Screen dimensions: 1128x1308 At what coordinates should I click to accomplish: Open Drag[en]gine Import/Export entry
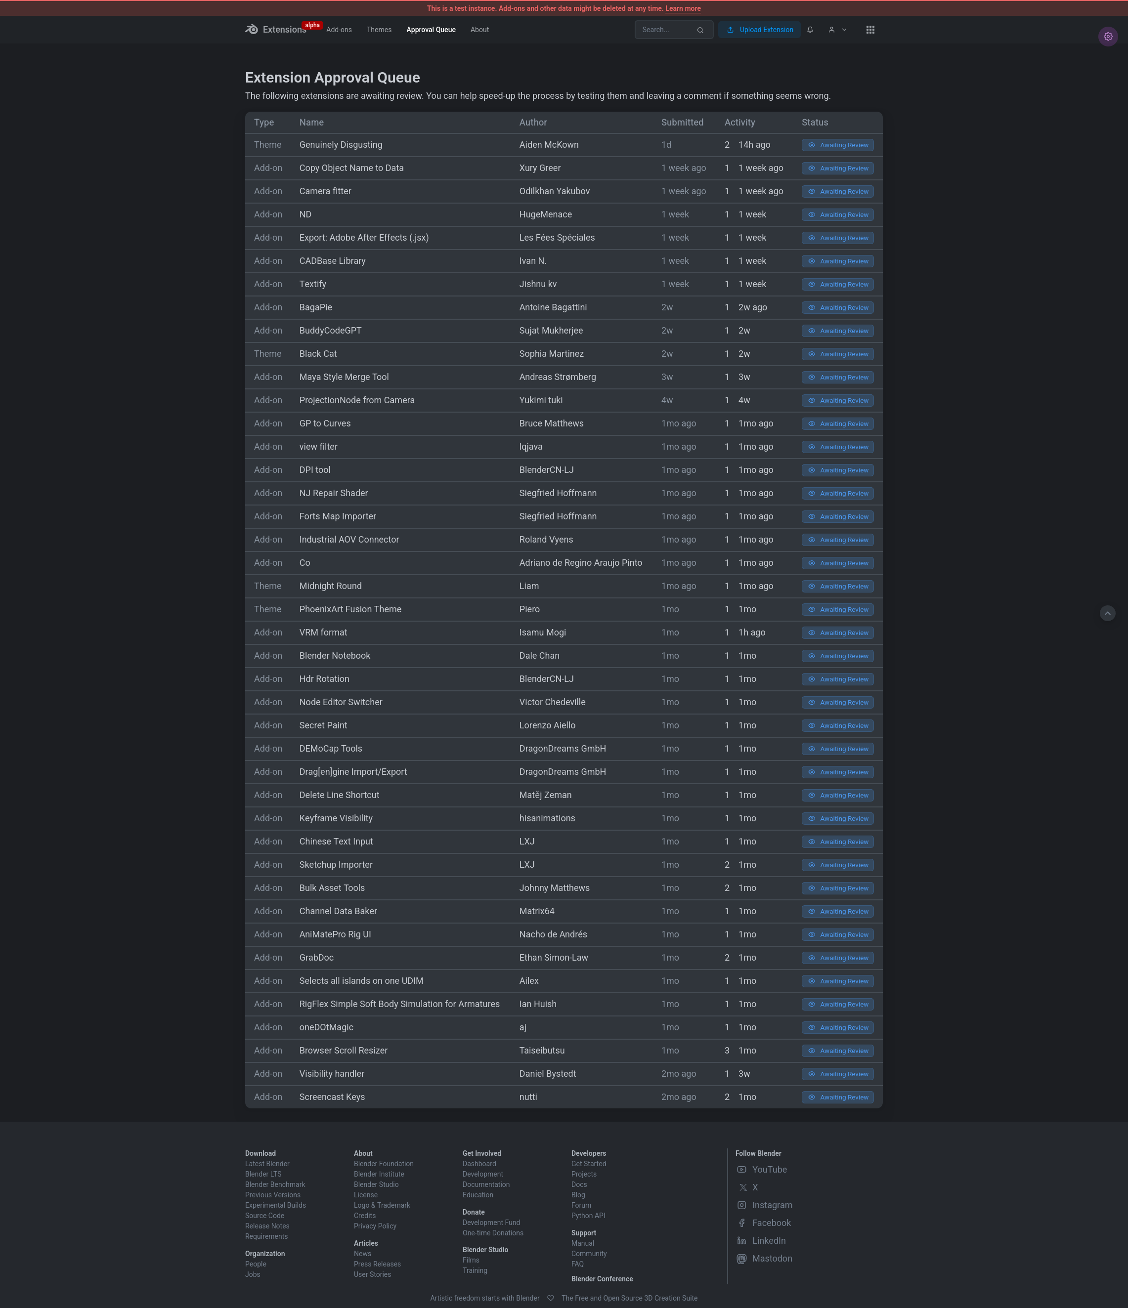pyautogui.click(x=353, y=772)
